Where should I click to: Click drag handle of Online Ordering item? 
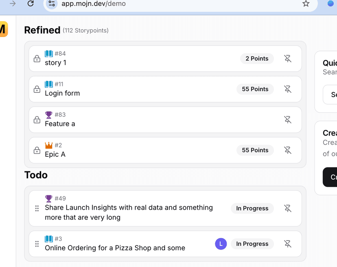37,244
